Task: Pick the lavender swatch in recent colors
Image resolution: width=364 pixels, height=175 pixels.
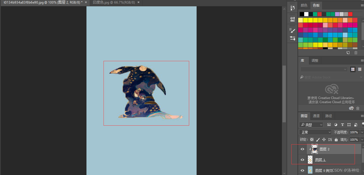Action: point(337,14)
